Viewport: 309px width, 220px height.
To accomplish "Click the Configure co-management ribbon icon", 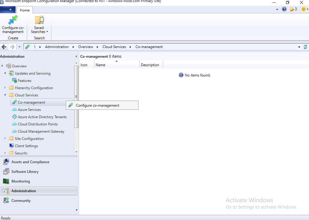I will tap(13, 20).
